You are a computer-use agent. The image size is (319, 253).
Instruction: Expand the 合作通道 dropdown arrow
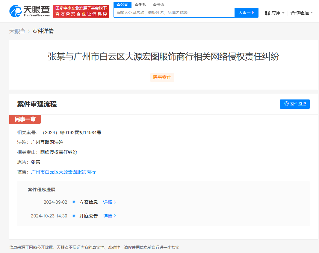pos(312,13)
